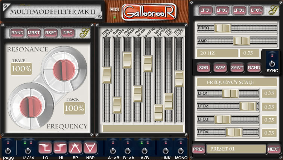Toggle the B->A copy switch
This screenshot has width=283, height=160.
tap(128, 151)
